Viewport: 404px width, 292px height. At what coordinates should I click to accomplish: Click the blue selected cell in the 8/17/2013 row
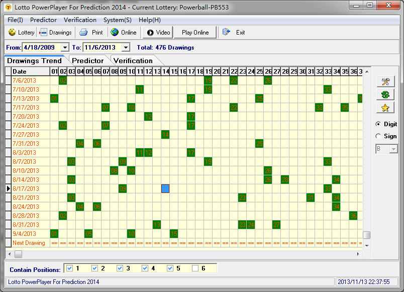pyautogui.click(x=165, y=188)
